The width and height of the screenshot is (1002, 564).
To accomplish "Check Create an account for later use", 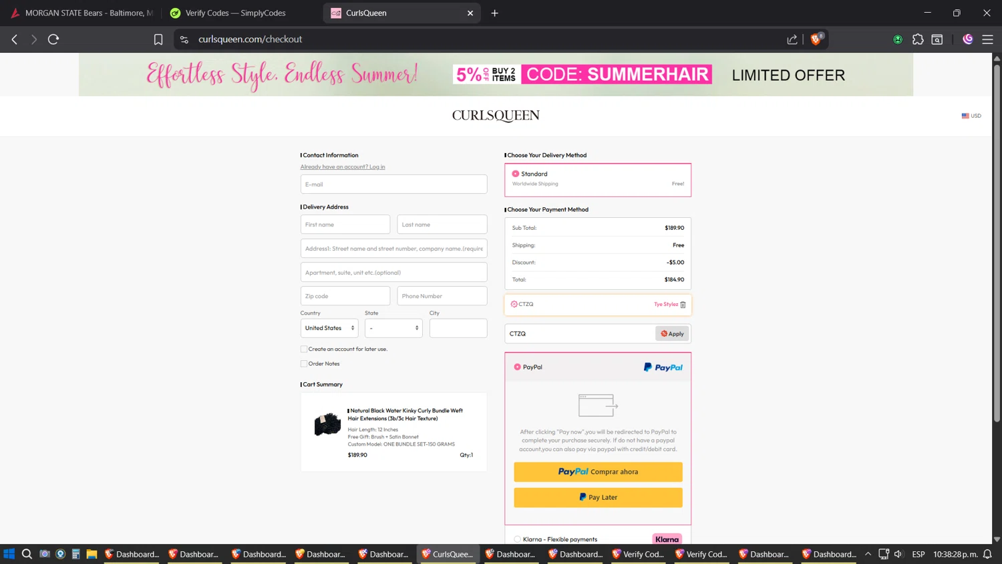I will click(x=304, y=349).
